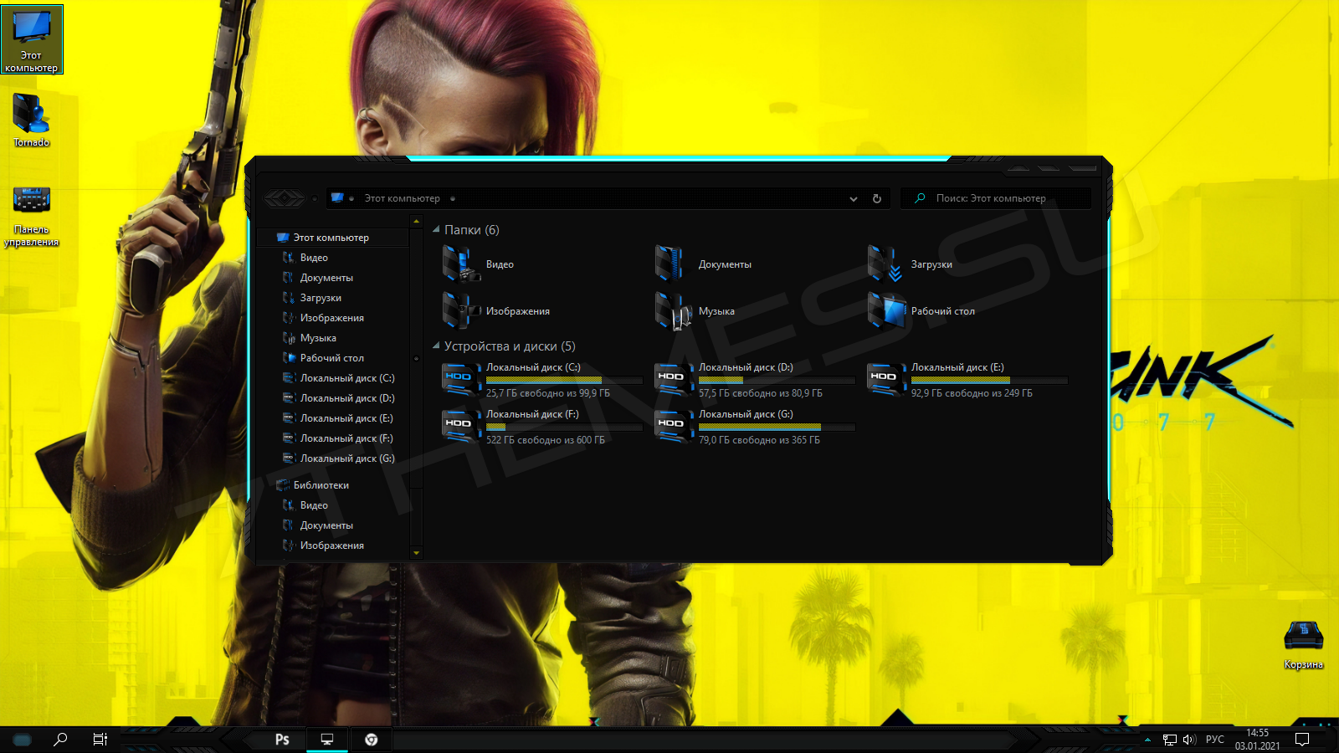The image size is (1339, 753).
Task: Open Photoshop from the taskbar
Action: coord(282,740)
